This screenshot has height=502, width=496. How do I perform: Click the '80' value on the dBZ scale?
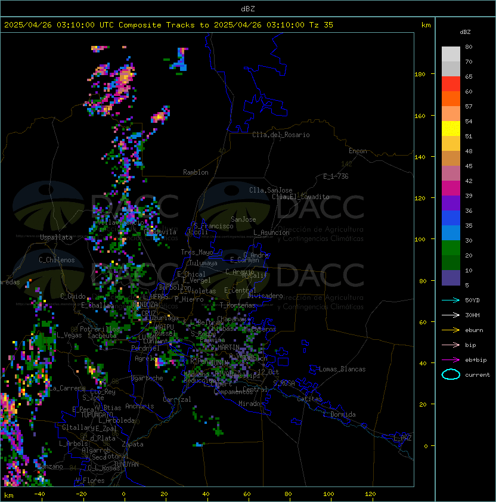pyautogui.click(x=469, y=47)
